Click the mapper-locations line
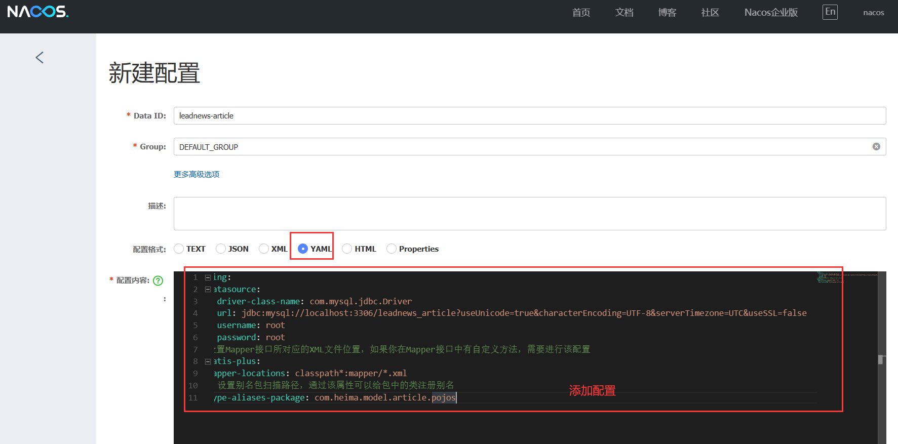 point(310,373)
